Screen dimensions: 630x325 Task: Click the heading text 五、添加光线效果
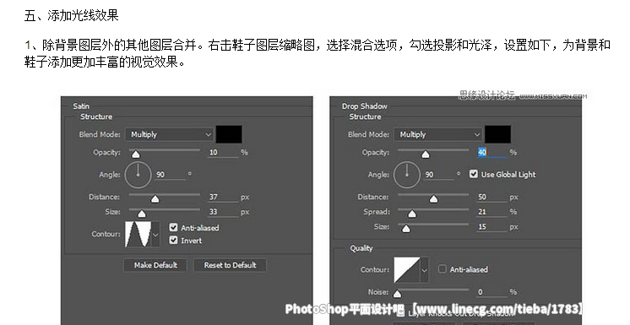[71, 16]
